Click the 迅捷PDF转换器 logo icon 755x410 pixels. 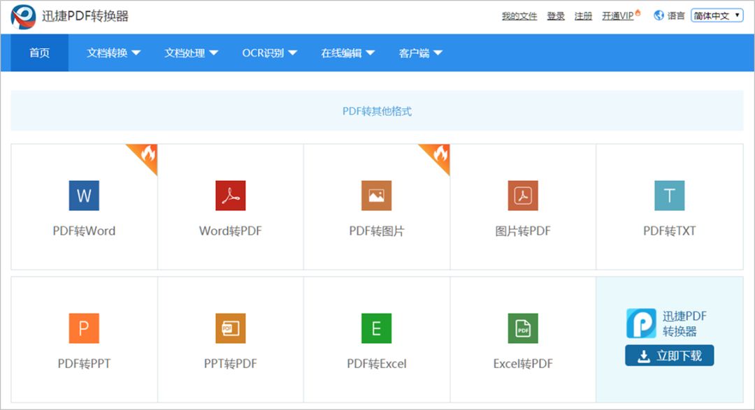[23, 17]
